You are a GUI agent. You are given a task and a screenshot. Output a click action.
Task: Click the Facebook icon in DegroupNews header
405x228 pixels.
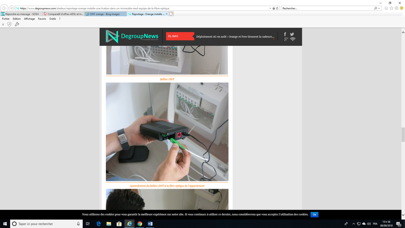coord(285,34)
